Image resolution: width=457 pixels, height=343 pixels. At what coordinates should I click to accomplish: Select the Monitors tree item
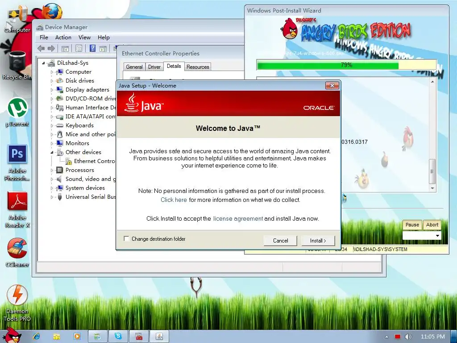[x=73, y=143]
